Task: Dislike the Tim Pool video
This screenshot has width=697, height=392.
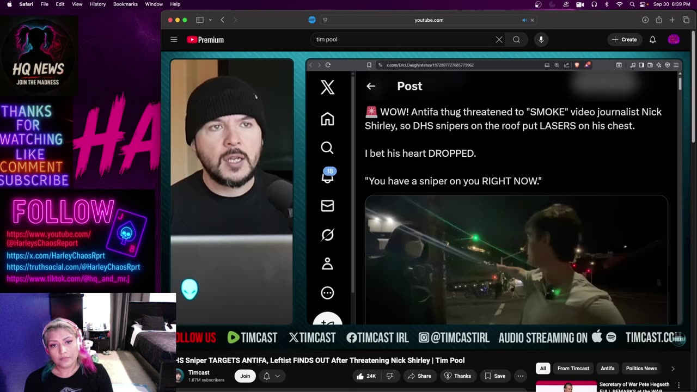Action: coord(390,376)
